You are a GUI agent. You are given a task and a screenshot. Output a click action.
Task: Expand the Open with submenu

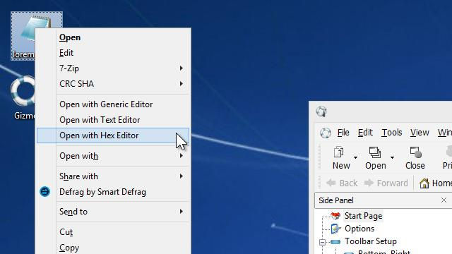113,156
